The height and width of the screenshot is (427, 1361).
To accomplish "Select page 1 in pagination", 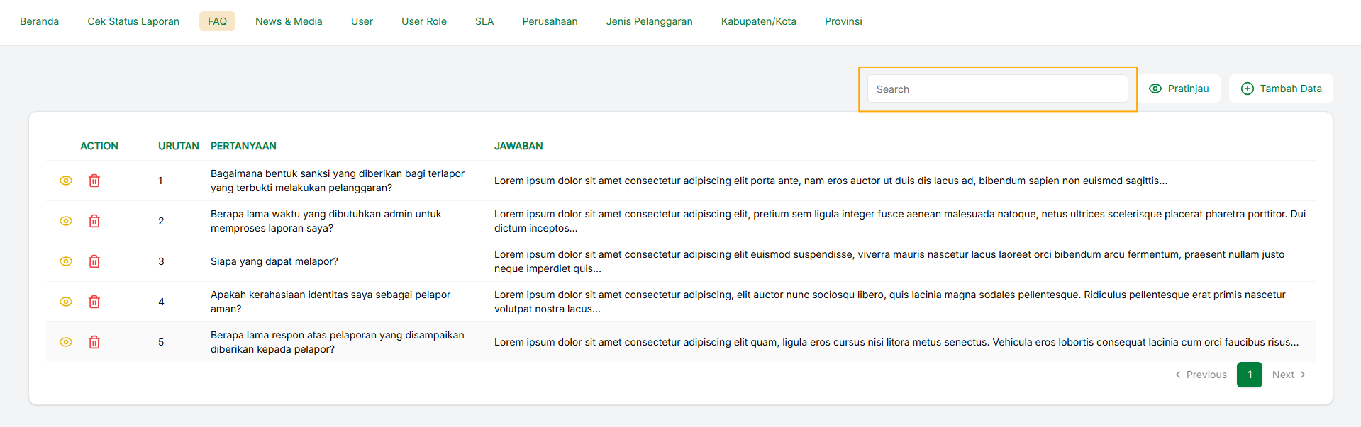I will [1249, 375].
